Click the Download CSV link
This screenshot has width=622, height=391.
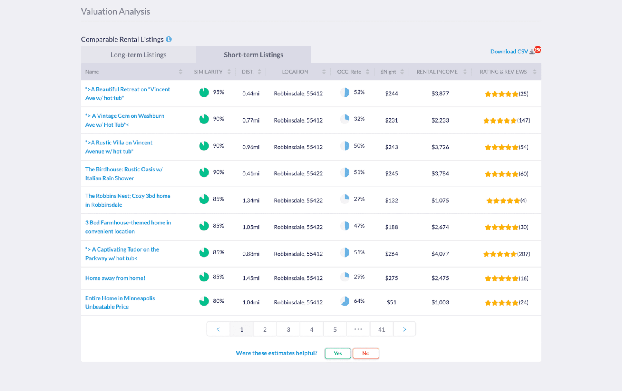click(x=509, y=51)
